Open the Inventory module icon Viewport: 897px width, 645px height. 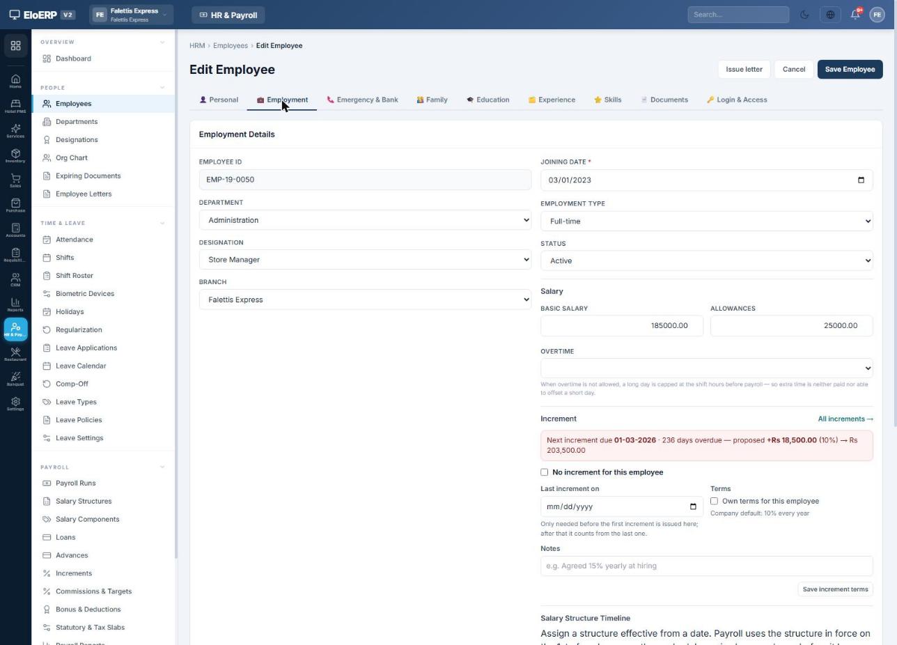tap(15, 156)
